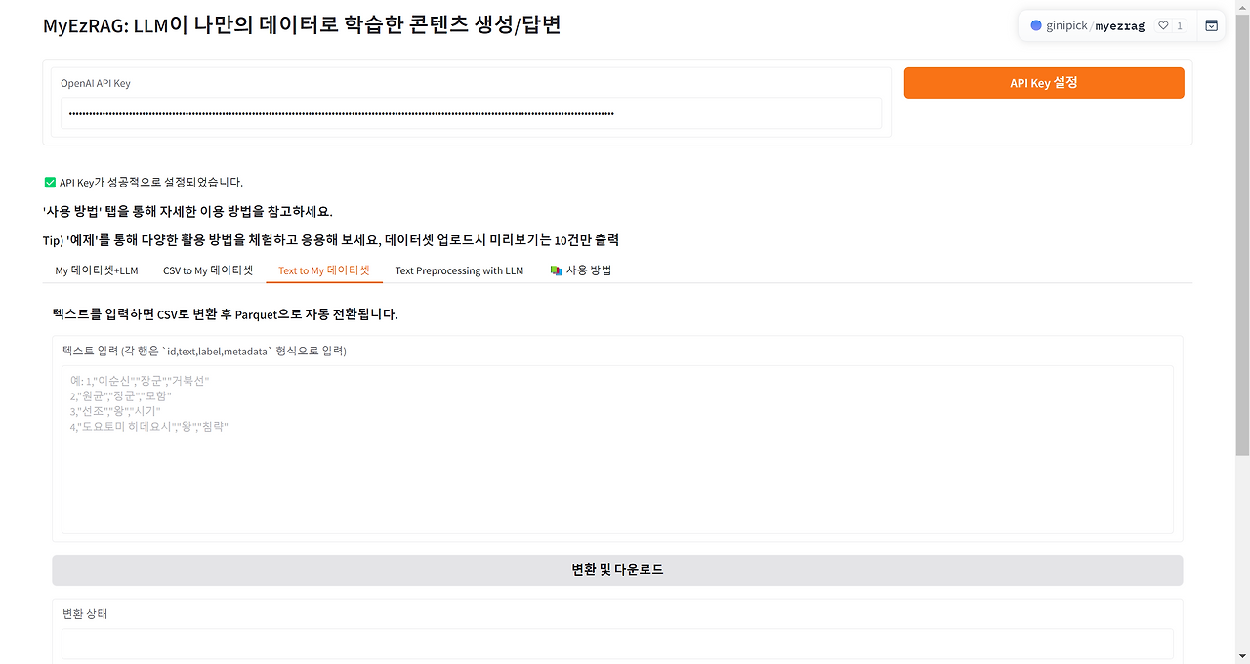Screen dimensions: 1250x664
Task: Open Text Preprocessing with LLM tab
Action: pos(459,270)
